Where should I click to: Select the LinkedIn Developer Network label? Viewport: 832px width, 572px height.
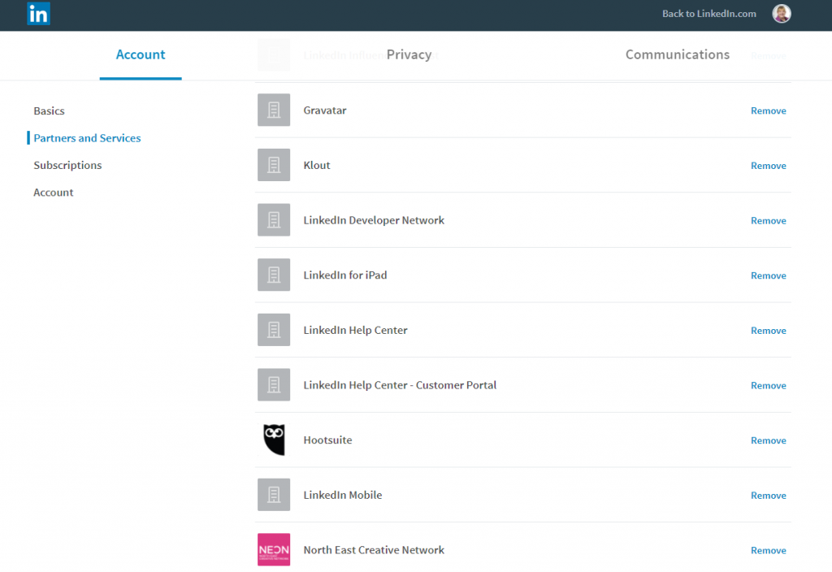[x=374, y=220]
